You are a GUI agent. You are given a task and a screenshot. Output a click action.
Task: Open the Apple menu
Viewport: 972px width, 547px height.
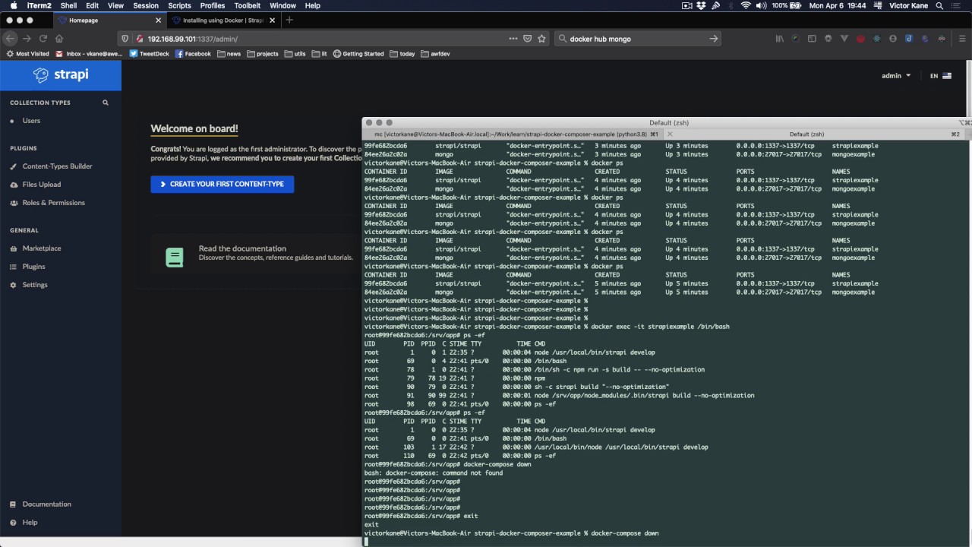tap(13, 5)
